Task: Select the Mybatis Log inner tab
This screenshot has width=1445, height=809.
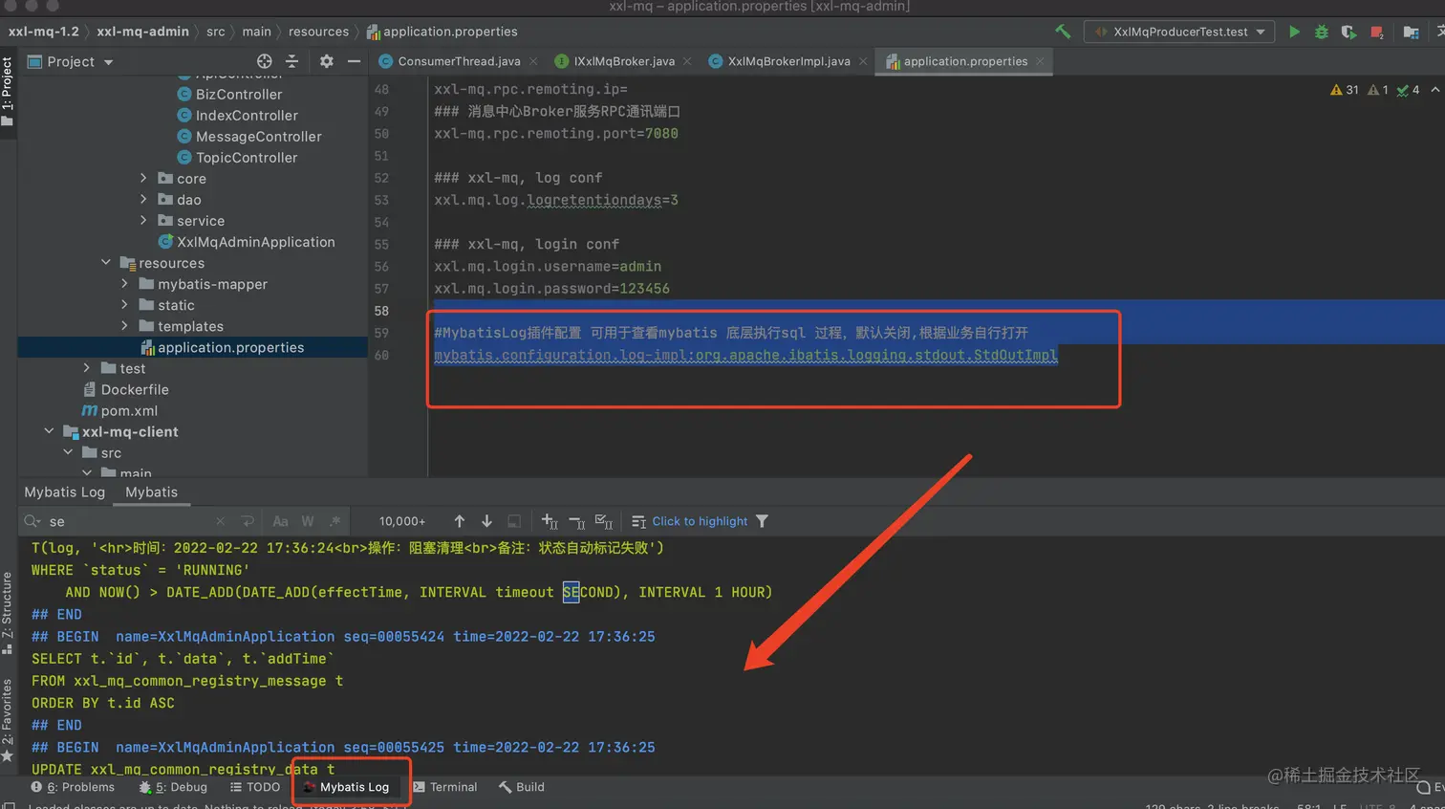Action: (x=64, y=492)
